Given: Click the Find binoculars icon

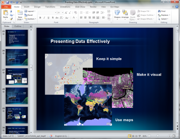Looking at the screenshot, I should [159, 11].
